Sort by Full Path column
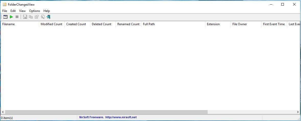The image size is (301, 121). click(173, 24)
